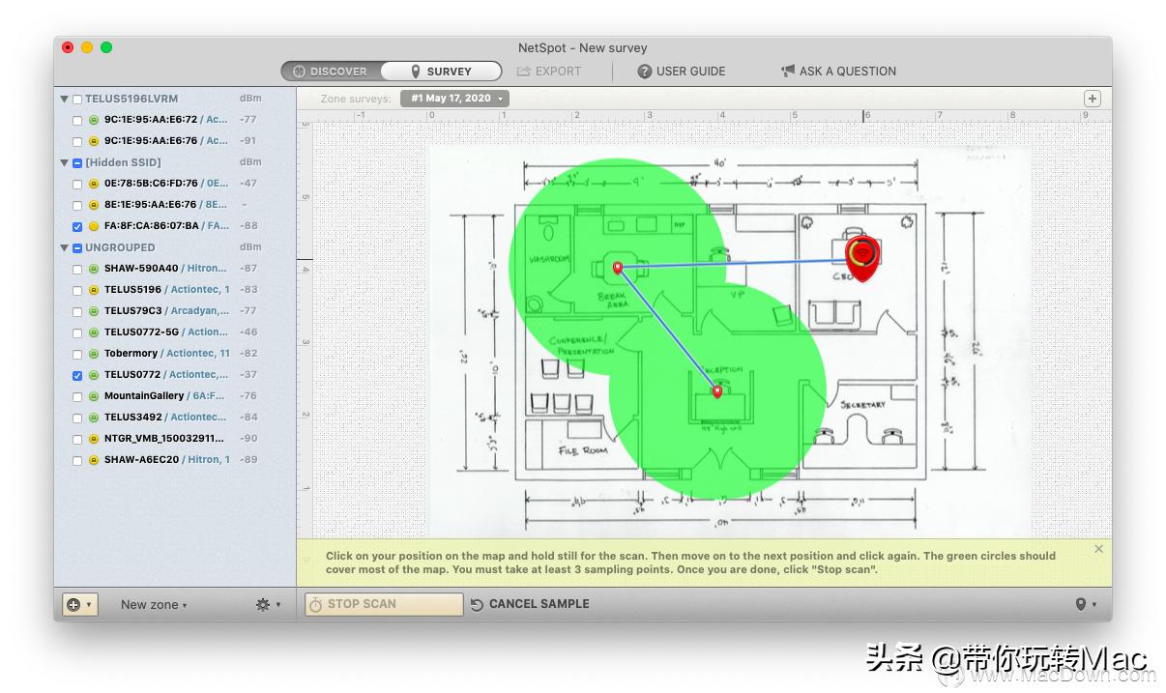Screen dimensions: 1166x693
Task: Enable the TELUS0772-5G checkbox
Action: pyautogui.click(x=77, y=332)
